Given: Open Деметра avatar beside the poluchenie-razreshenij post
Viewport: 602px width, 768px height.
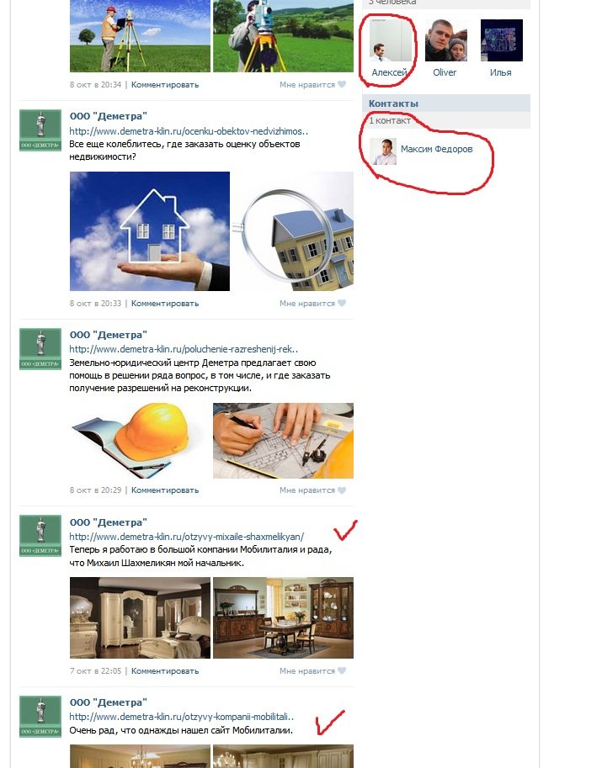Looking at the screenshot, I should click(x=40, y=349).
